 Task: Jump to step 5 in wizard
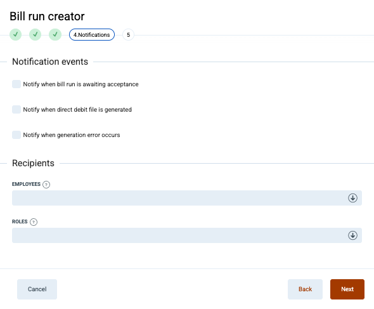tap(128, 35)
